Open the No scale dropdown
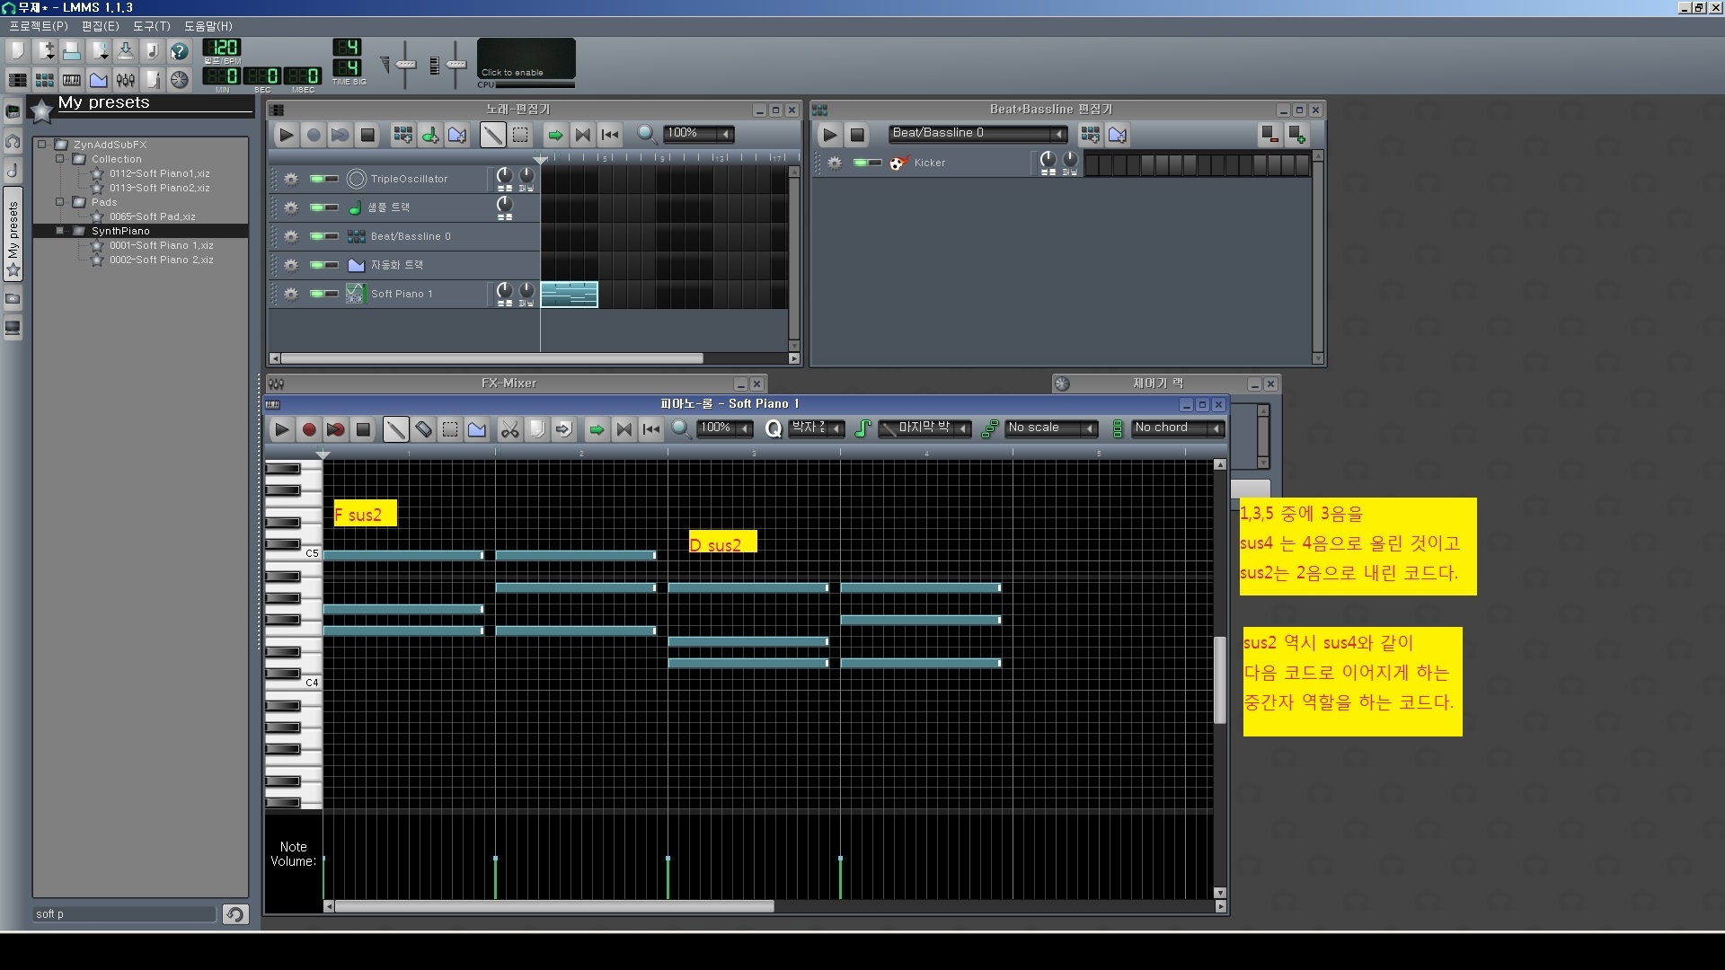The image size is (1725, 970). [x=1051, y=428]
